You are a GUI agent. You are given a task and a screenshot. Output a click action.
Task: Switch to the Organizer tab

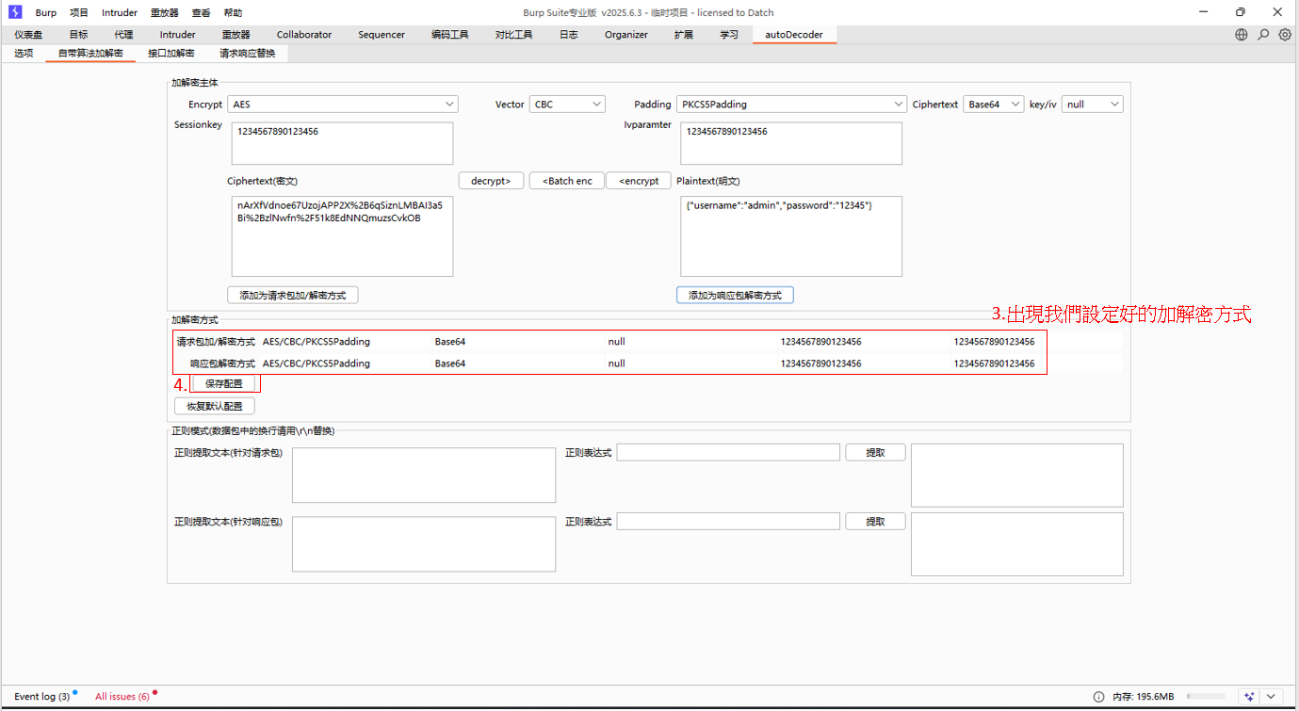point(626,35)
